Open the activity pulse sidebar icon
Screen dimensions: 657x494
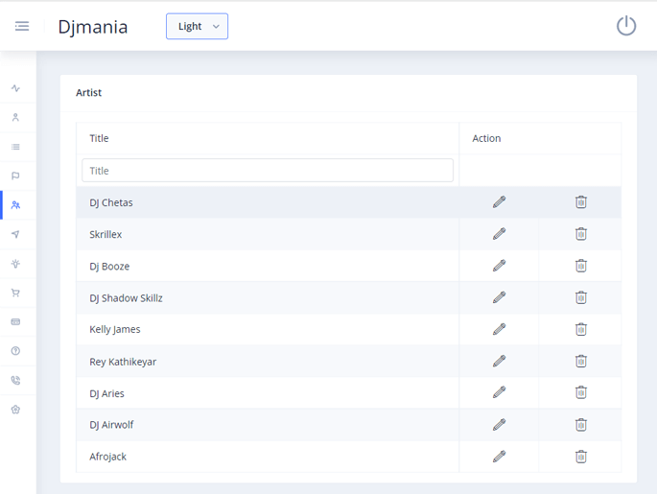click(15, 88)
